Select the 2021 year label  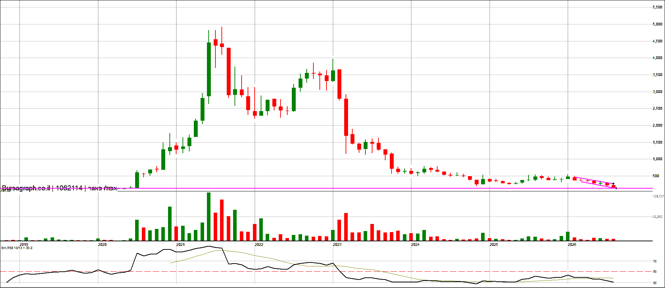coord(180,244)
